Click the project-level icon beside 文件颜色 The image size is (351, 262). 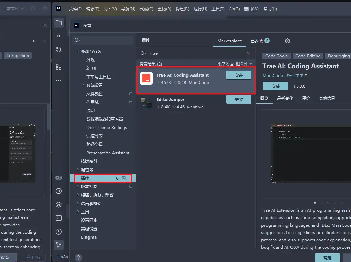[x=131, y=94]
